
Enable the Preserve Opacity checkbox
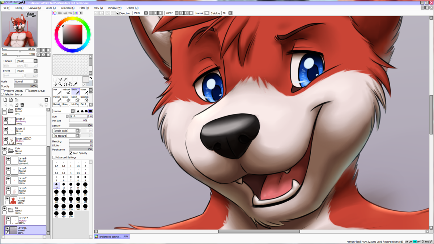(x=3, y=91)
